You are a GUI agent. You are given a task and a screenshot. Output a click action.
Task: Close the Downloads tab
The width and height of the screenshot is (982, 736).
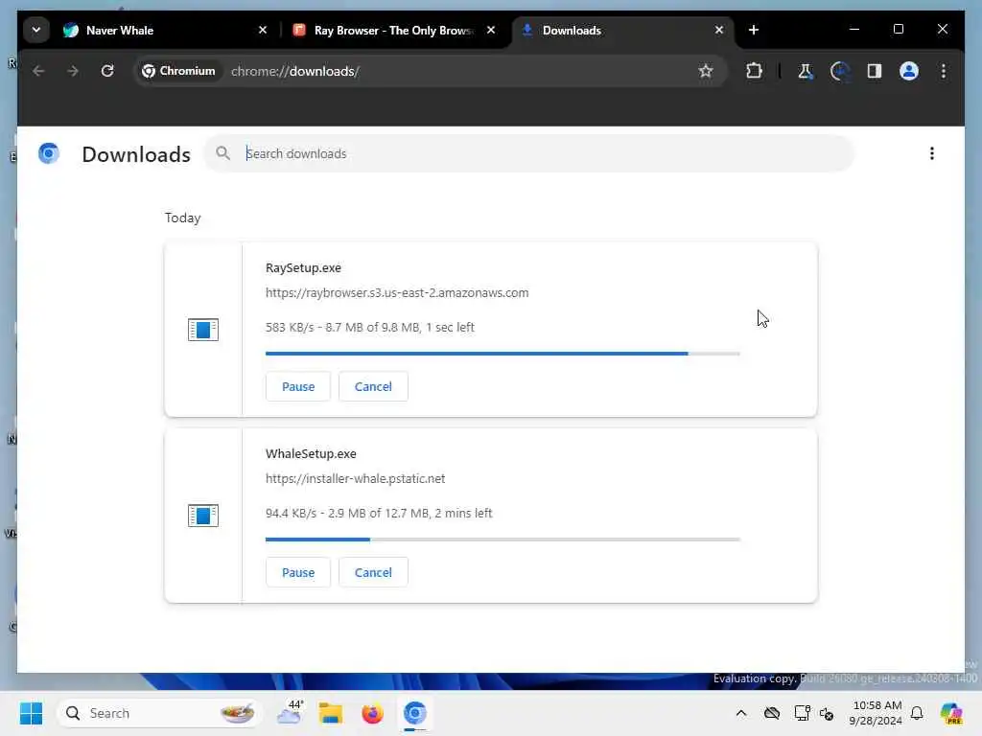(x=719, y=30)
